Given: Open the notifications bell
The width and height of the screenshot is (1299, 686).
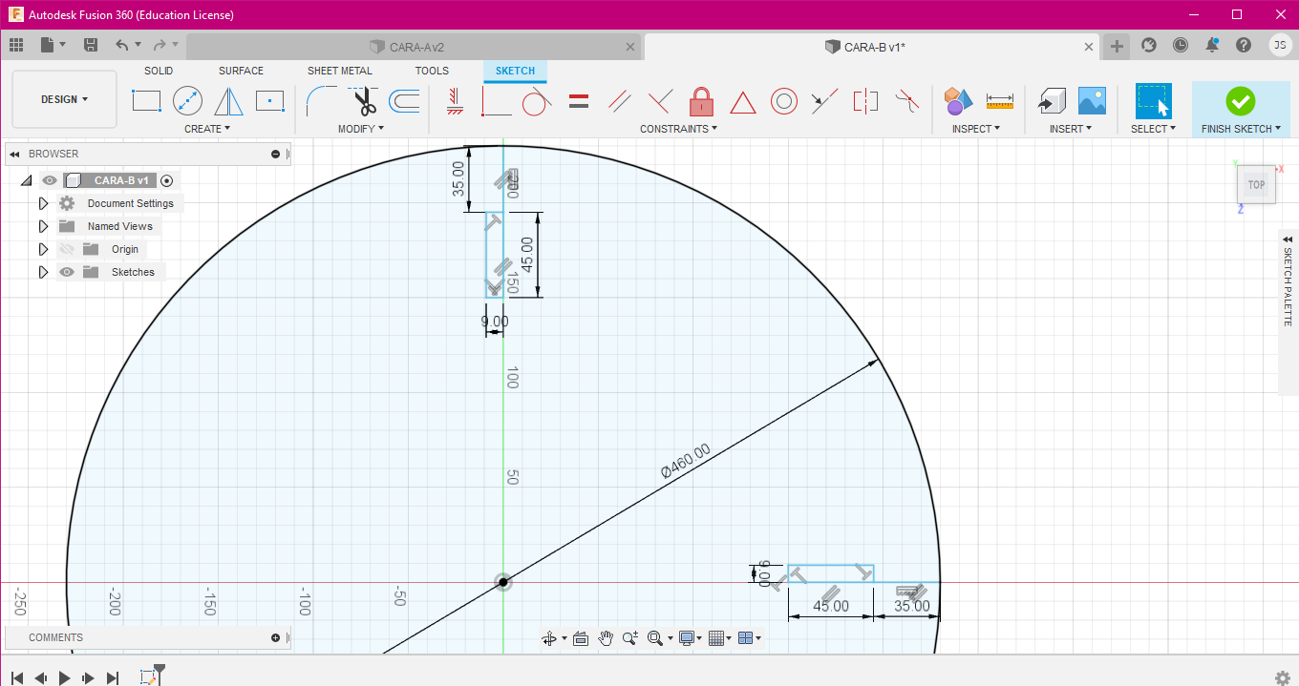Looking at the screenshot, I should pyautogui.click(x=1212, y=45).
